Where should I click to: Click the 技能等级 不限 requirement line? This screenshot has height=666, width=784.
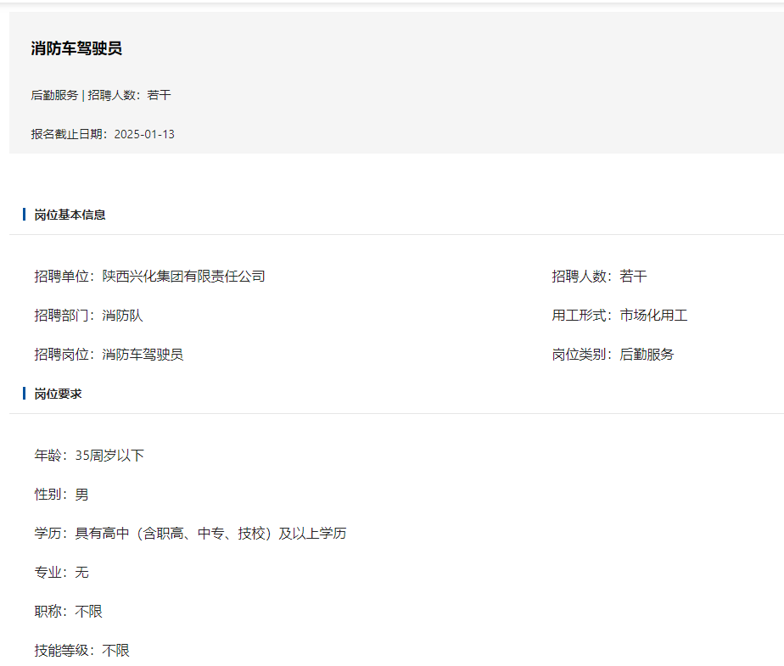point(81,651)
